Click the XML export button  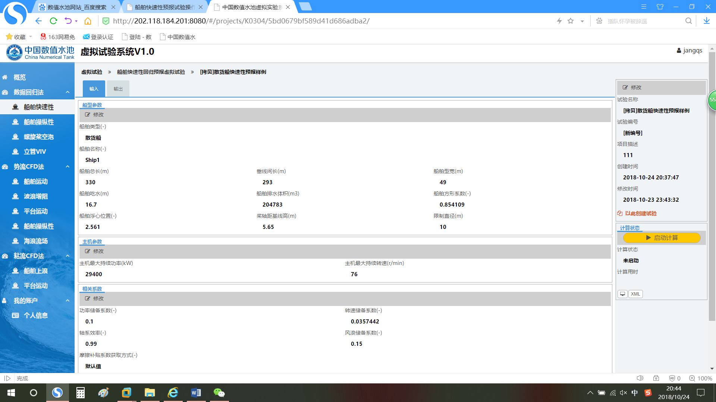pyautogui.click(x=635, y=294)
